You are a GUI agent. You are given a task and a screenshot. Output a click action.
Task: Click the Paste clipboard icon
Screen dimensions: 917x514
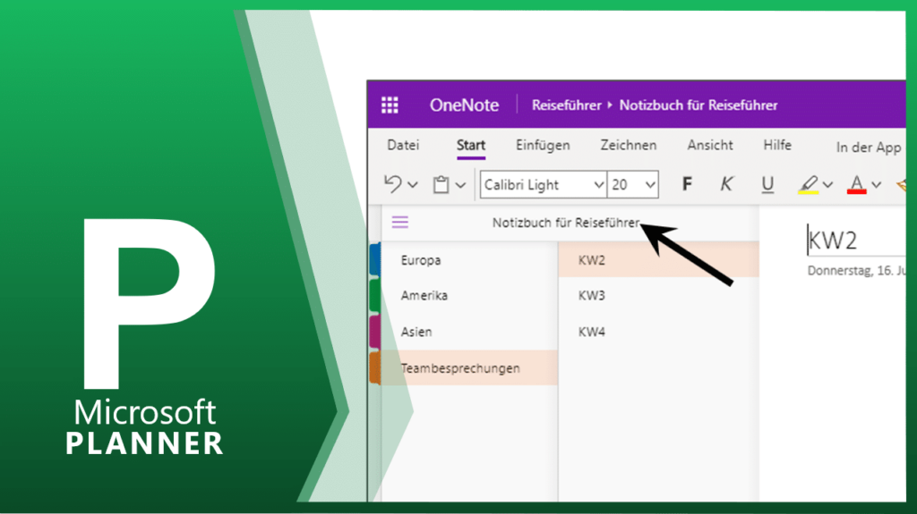(441, 185)
